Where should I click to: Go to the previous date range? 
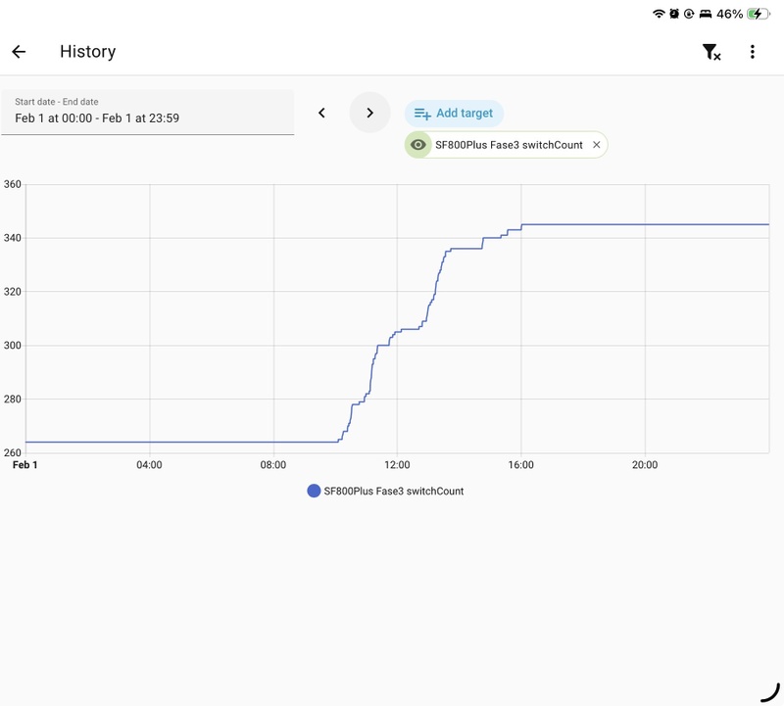[321, 113]
